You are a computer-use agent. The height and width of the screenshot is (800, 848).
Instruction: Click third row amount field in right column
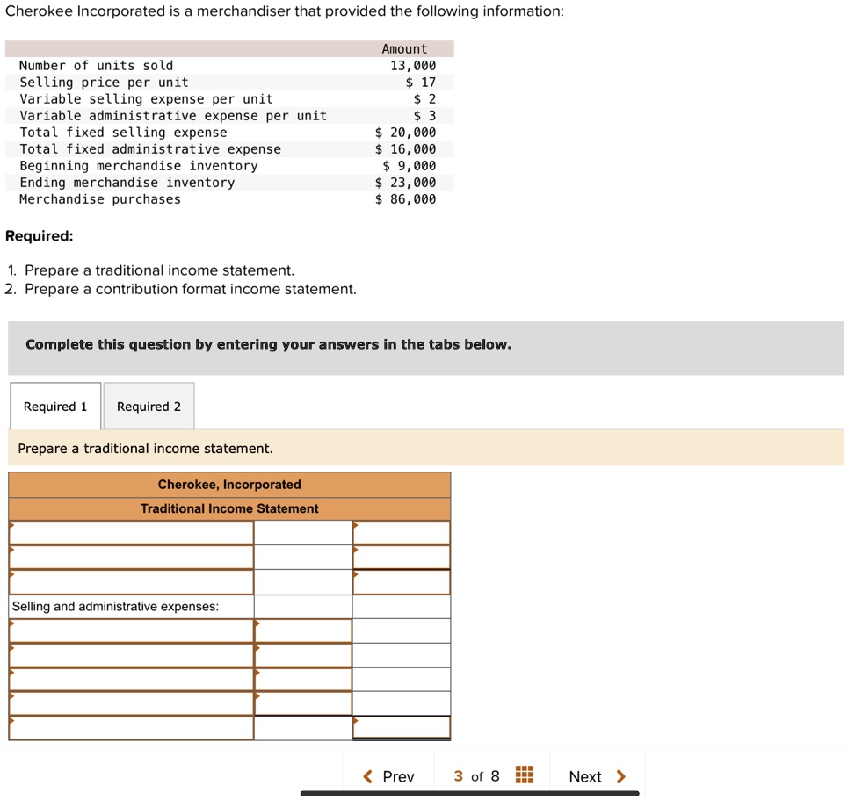coord(402,582)
